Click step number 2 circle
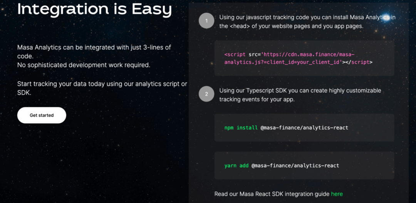Viewport: 416px width, 203px height. coord(206,94)
